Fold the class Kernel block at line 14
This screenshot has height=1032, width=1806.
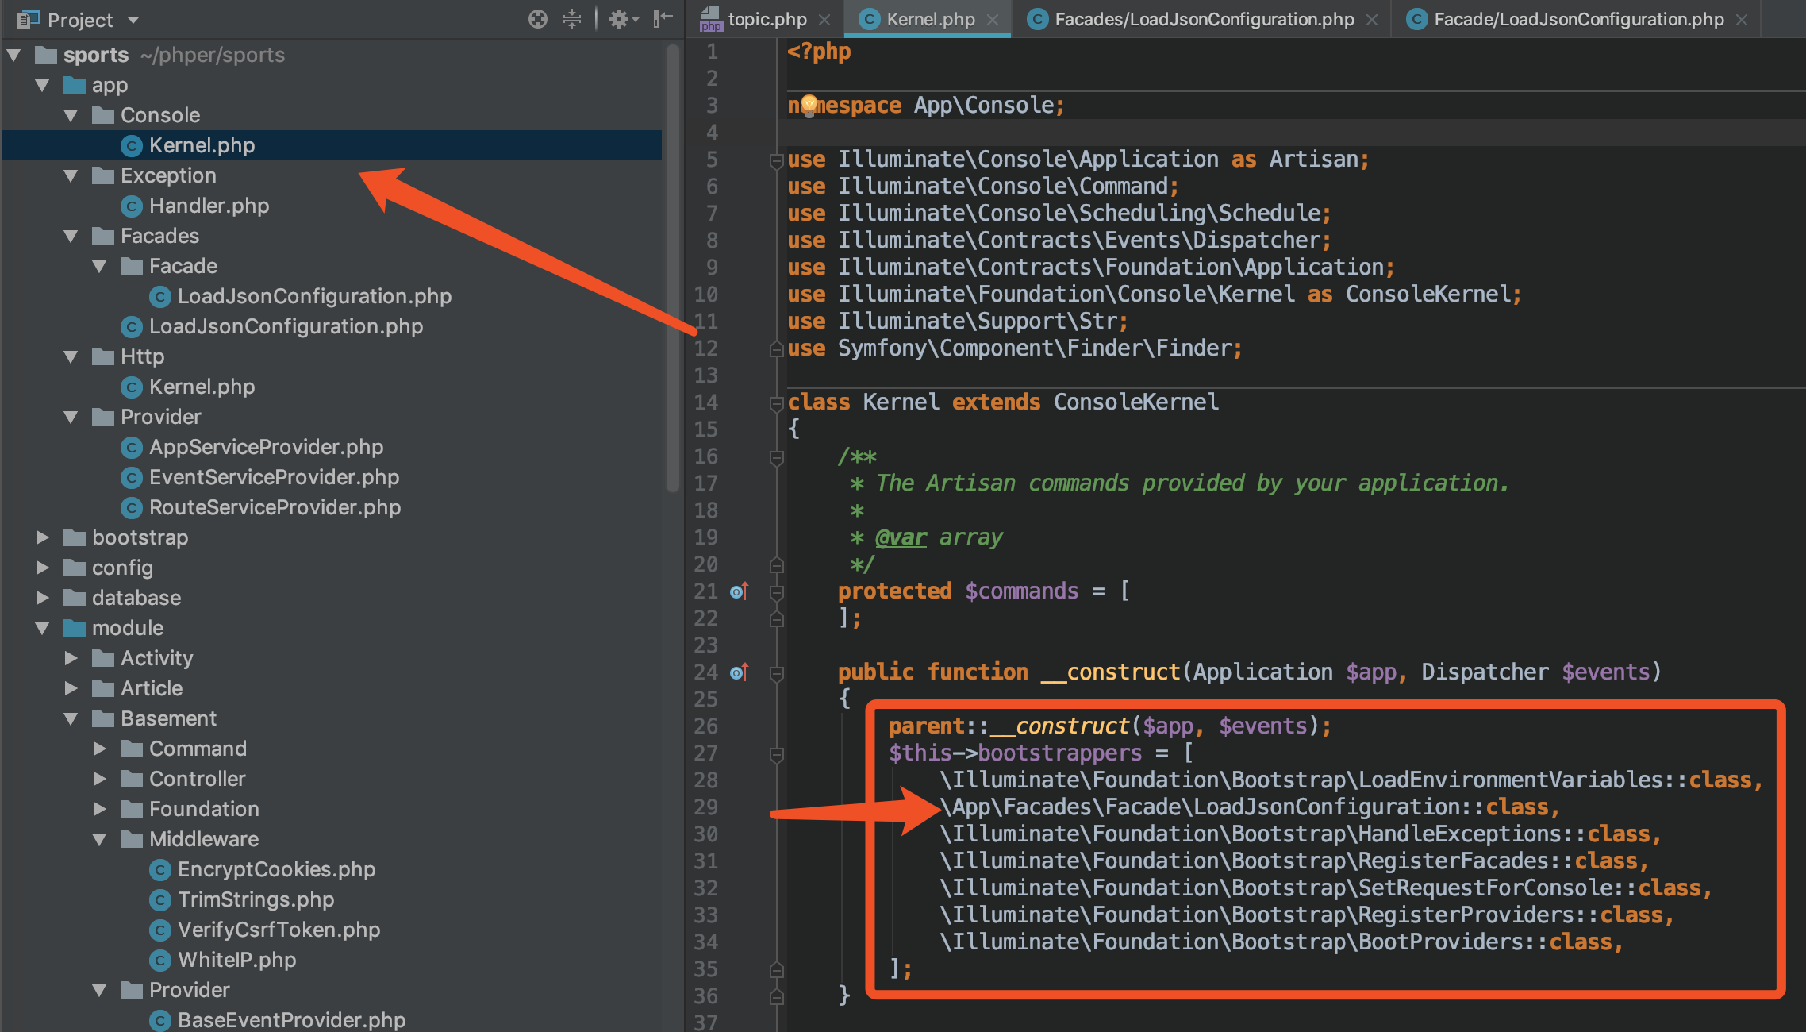pyautogui.click(x=776, y=403)
